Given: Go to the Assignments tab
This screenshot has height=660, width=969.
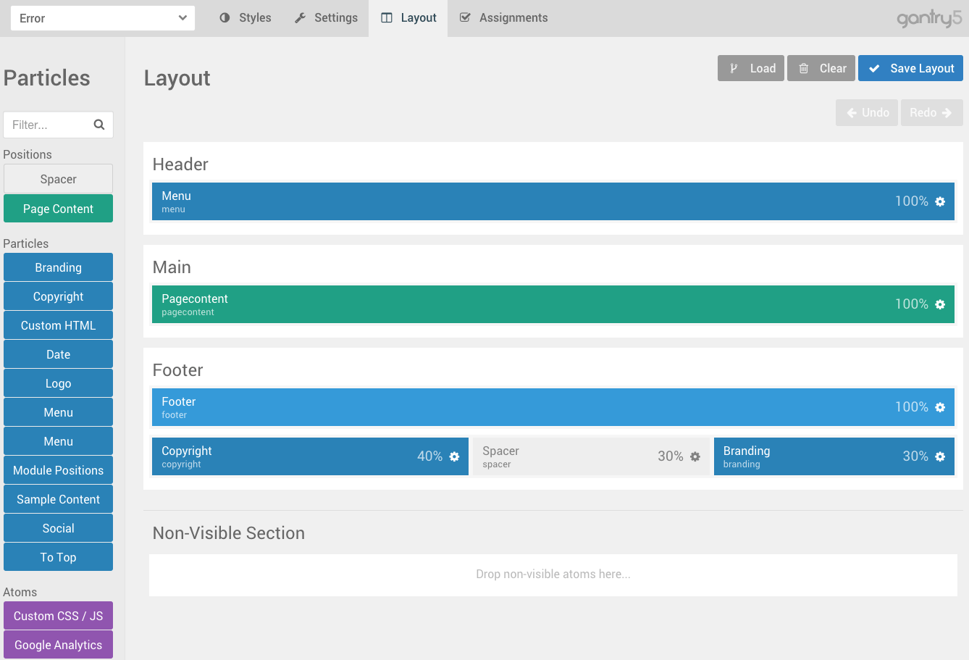Looking at the screenshot, I should click(x=504, y=18).
